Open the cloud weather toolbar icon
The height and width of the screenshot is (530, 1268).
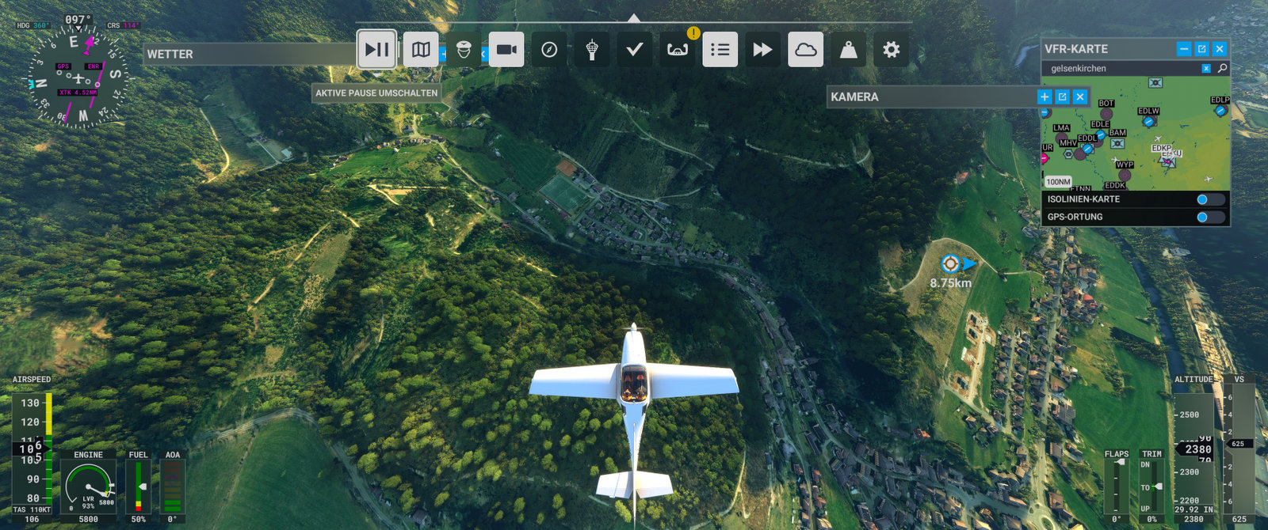(805, 50)
